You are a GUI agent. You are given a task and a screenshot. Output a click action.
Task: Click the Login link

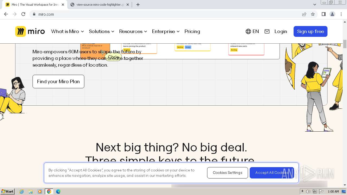click(281, 31)
